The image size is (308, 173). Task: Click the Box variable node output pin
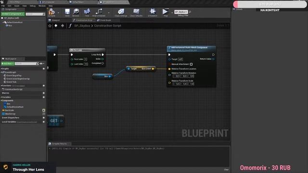110,76
